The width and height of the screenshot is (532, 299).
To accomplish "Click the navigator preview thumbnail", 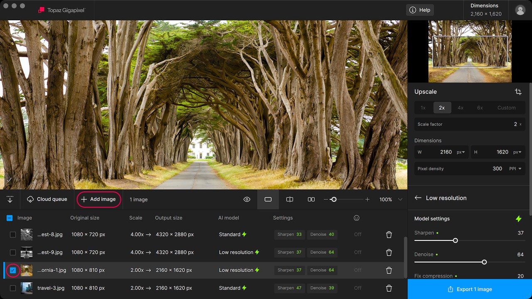I will pos(470,51).
